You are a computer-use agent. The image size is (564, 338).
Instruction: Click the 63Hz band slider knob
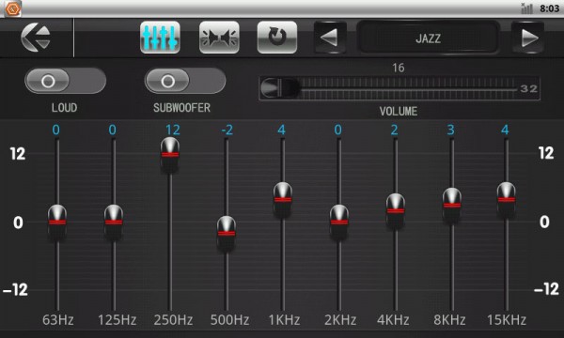pos(57,222)
